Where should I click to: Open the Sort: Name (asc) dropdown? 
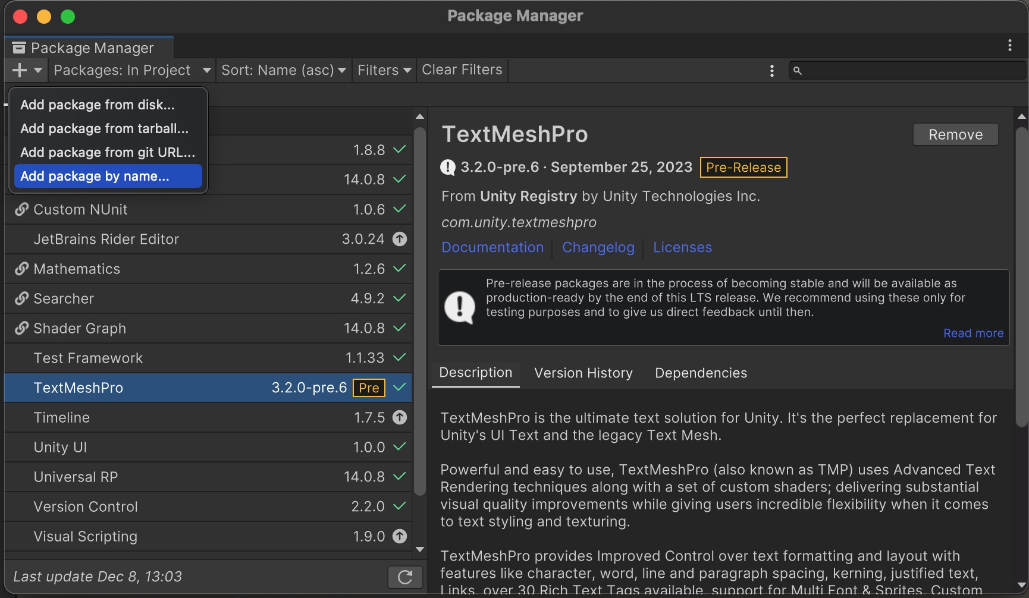284,70
